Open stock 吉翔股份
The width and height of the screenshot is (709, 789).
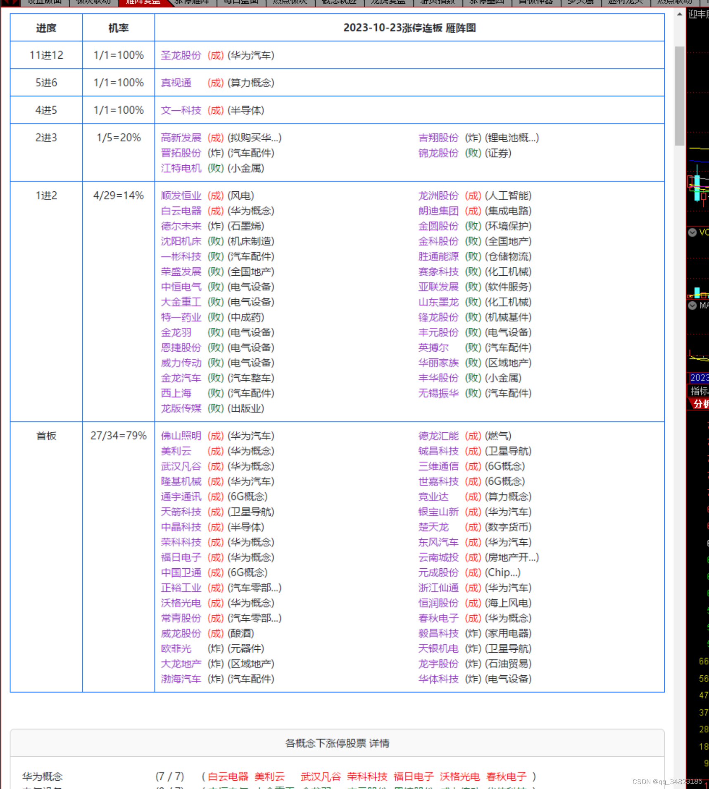[x=438, y=138]
